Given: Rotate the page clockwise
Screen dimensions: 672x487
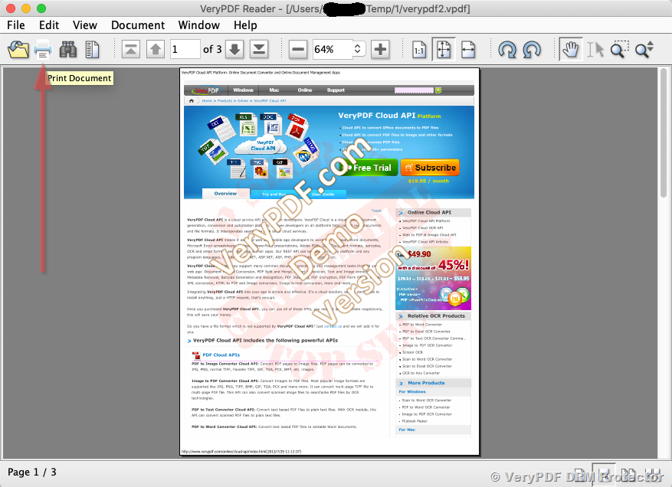Looking at the screenshot, I should click(x=506, y=50).
